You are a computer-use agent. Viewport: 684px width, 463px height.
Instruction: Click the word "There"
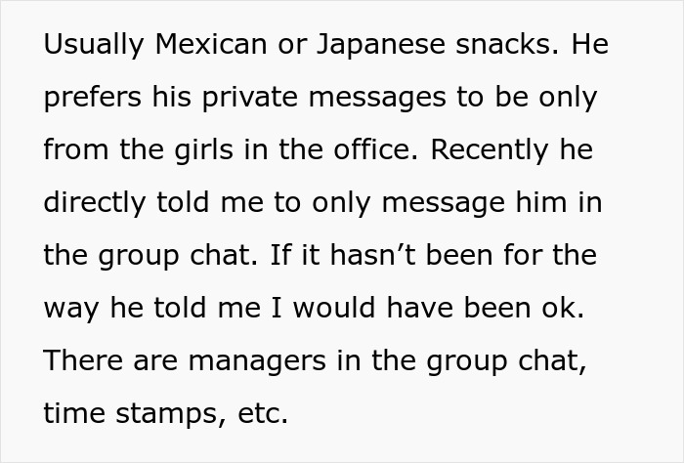pyautogui.click(x=77, y=361)
